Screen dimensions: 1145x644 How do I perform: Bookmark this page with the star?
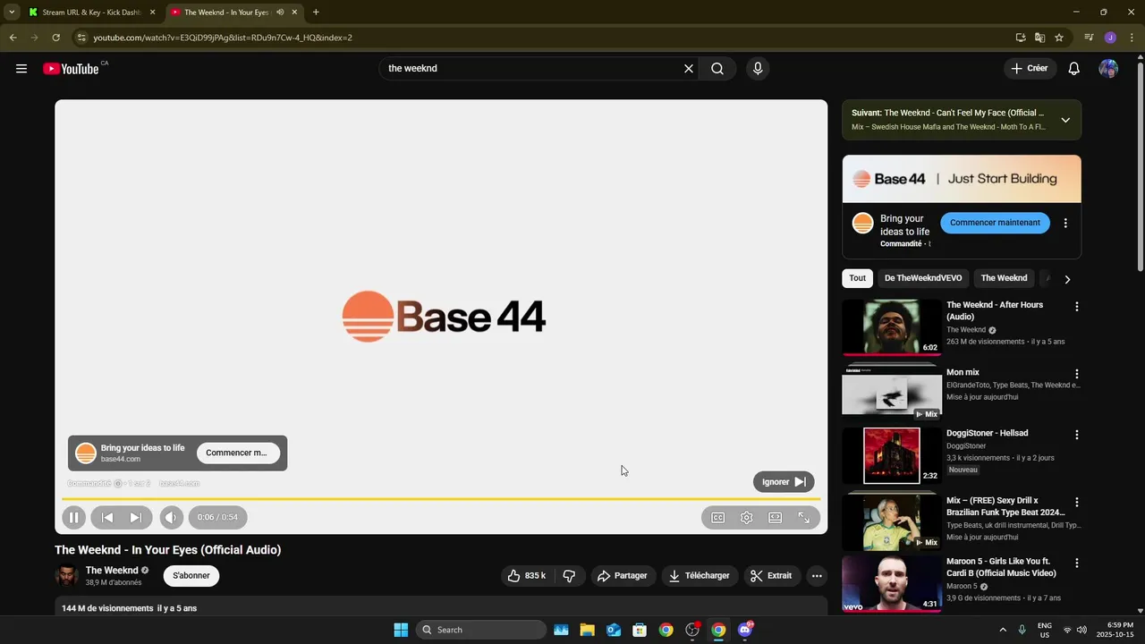click(1059, 38)
